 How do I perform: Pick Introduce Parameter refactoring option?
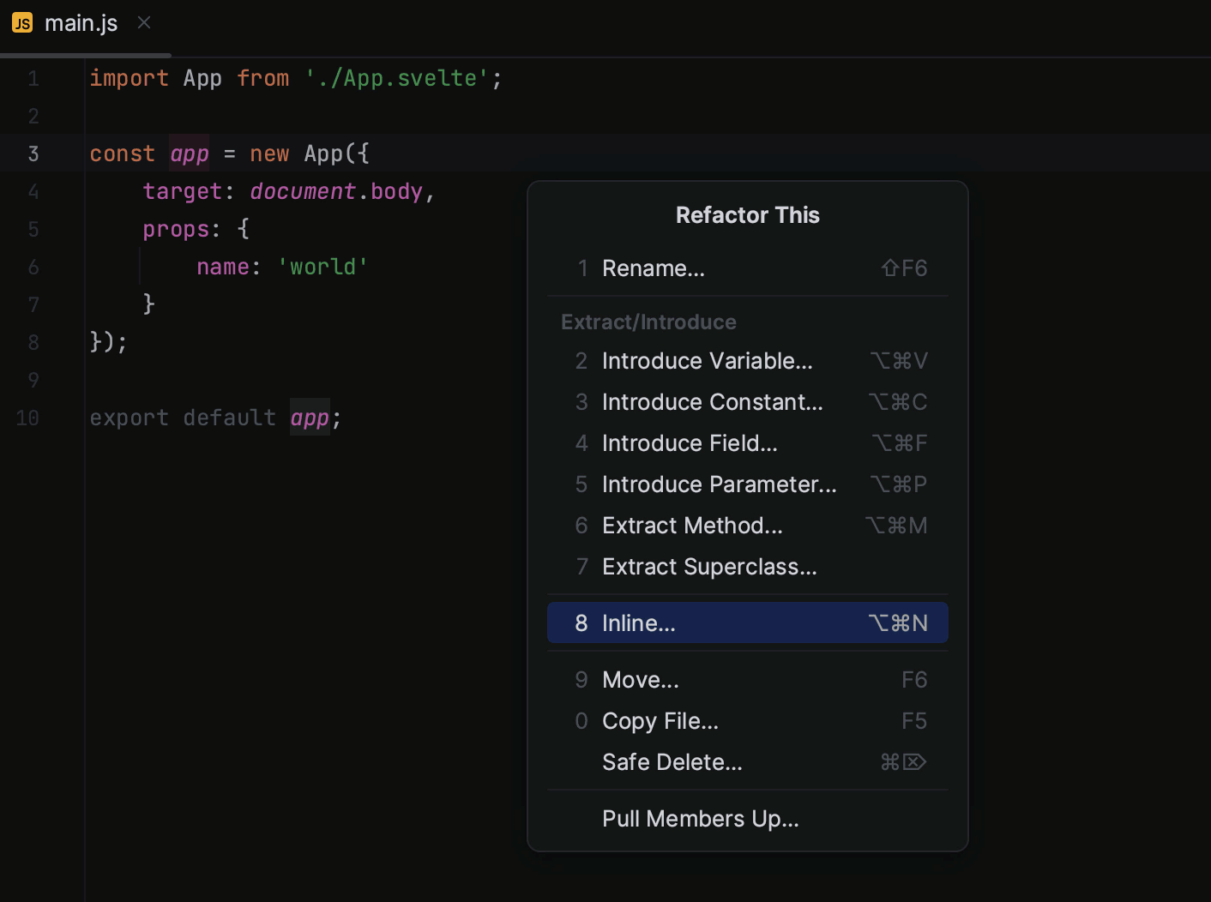point(719,484)
